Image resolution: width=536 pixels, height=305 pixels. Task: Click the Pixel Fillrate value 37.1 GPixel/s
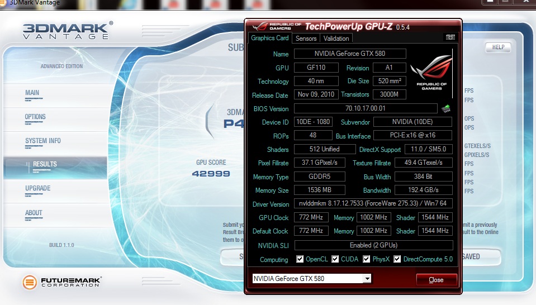[x=320, y=163]
